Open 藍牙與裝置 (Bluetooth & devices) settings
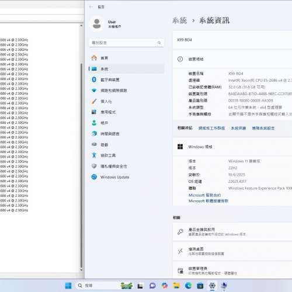 pos(127,79)
